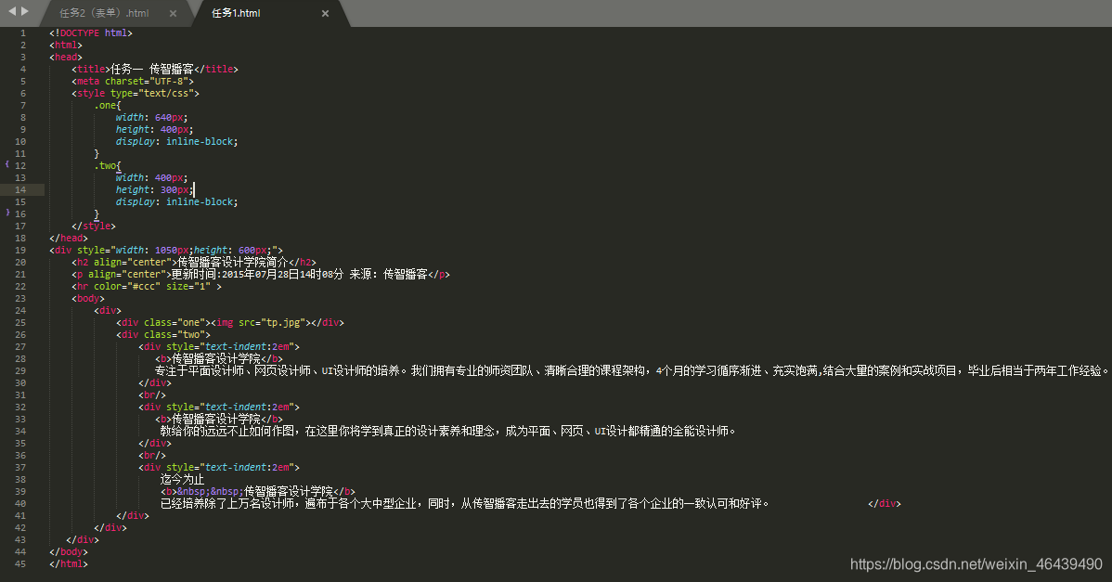Click the text-indent div on line 27
The image size is (1112, 582).
pos(219,346)
